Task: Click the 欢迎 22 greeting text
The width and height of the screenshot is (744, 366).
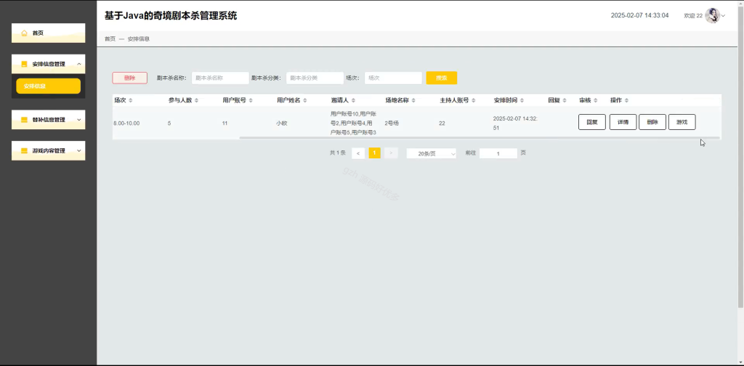Action: pos(692,16)
